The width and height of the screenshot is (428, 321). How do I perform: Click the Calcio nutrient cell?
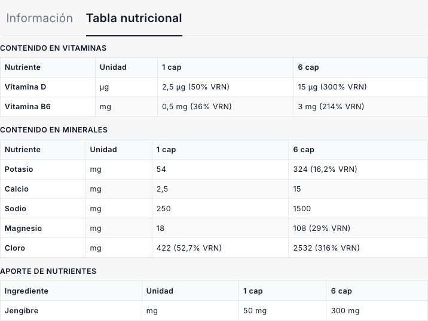pos(17,189)
